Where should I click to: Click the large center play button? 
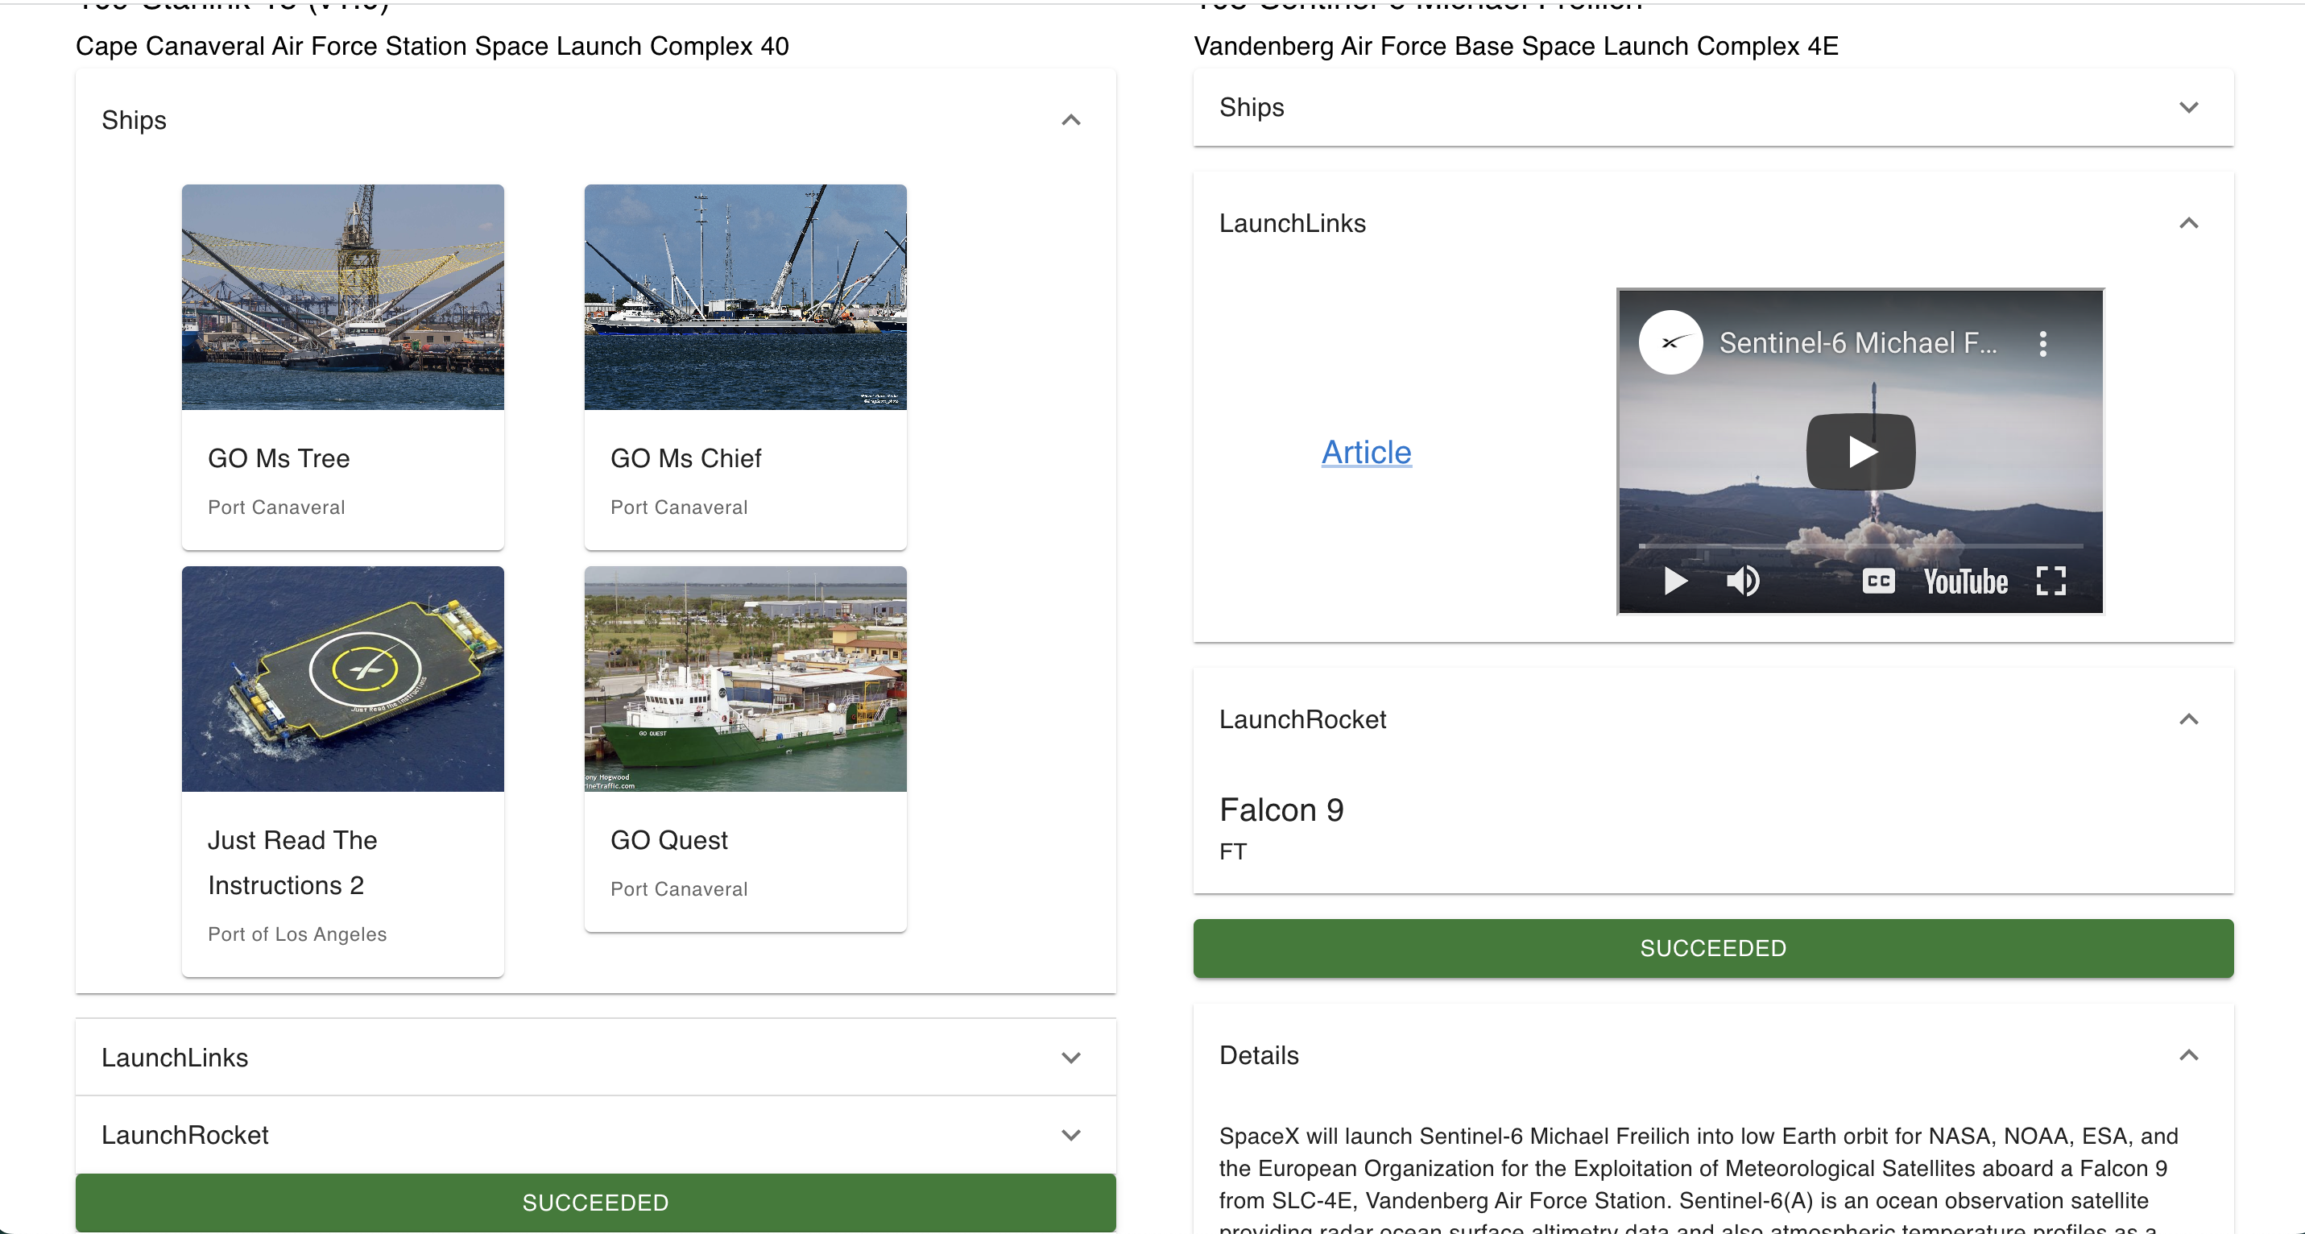(x=1860, y=451)
